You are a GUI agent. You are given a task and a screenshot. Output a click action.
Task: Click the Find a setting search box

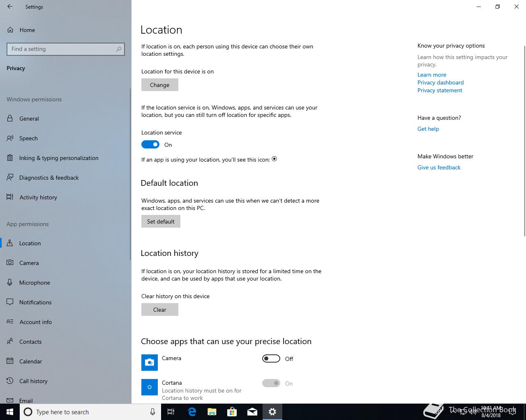[66, 49]
